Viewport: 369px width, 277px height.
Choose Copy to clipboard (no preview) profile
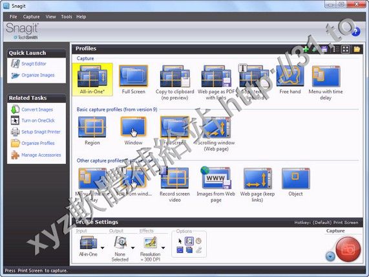pyautogui.click(x=175, y=82)
